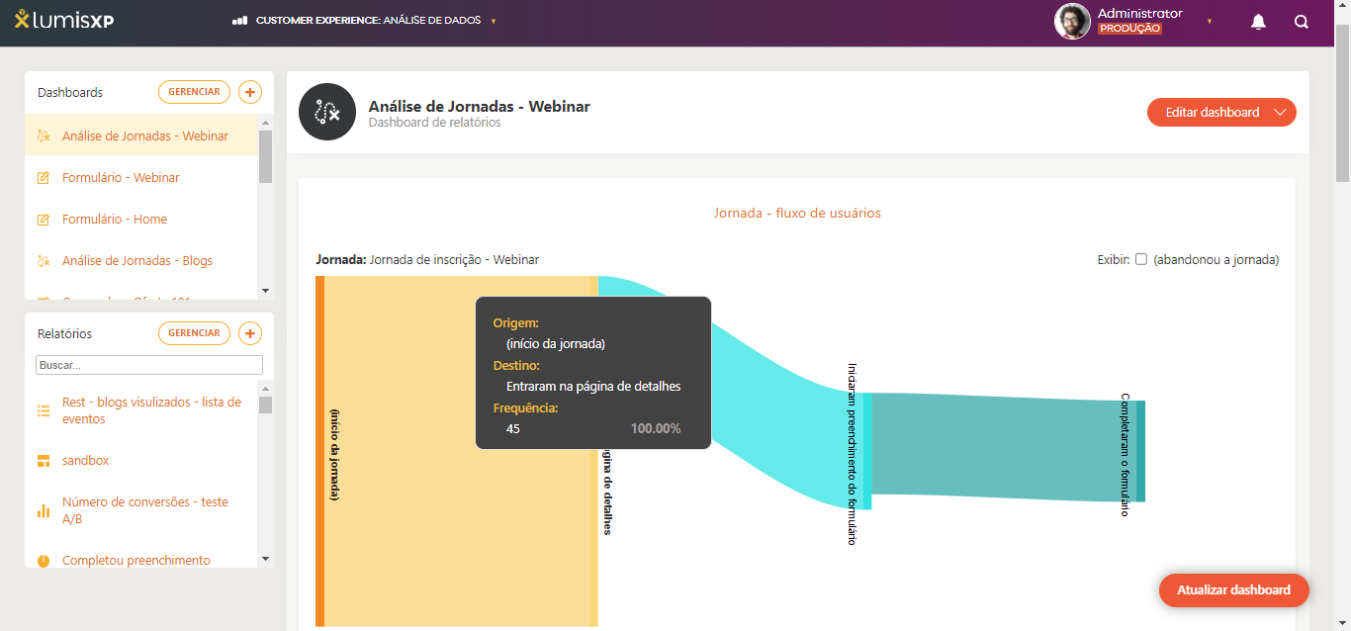This screenshot has height=631, width=1351.
Task: Add a new dashboard with plus button
Action: (x=250, y=92)
